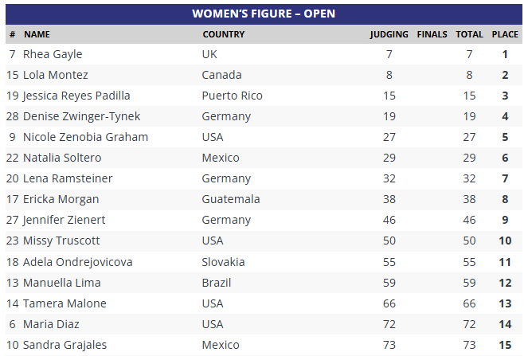The image size is (528, 356).
Task: Click the TOTAL column header
Action: 469,34
